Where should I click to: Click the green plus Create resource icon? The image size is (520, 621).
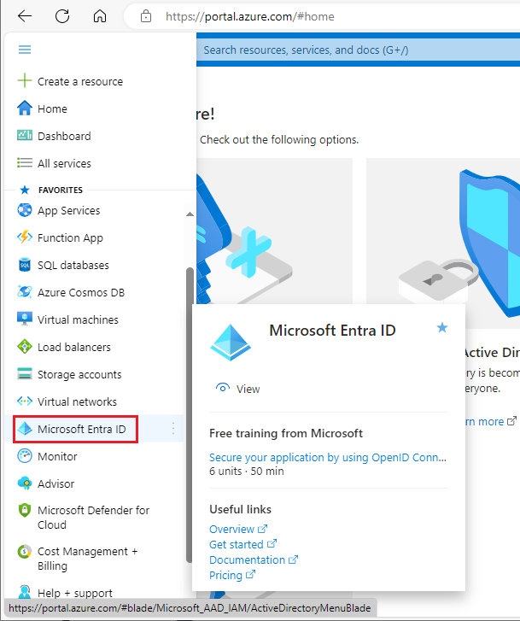25,80
